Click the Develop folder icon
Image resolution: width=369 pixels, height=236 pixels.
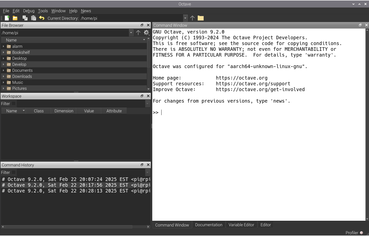[x=9, y=64]
